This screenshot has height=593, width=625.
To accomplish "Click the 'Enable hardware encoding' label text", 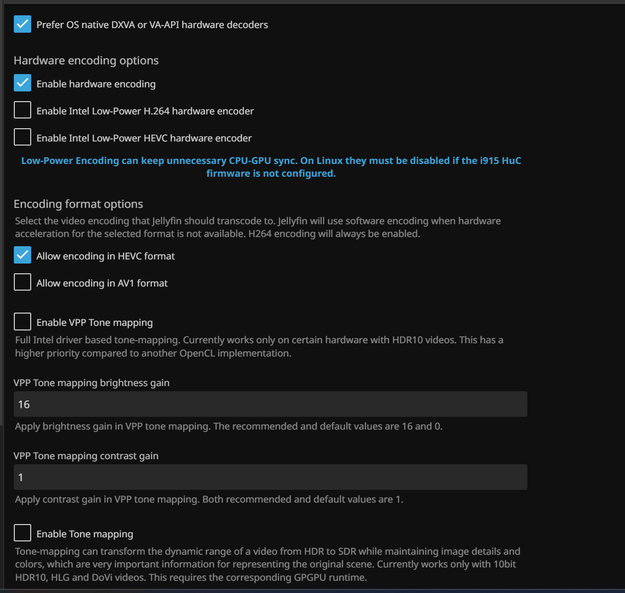I will point(96,84).
